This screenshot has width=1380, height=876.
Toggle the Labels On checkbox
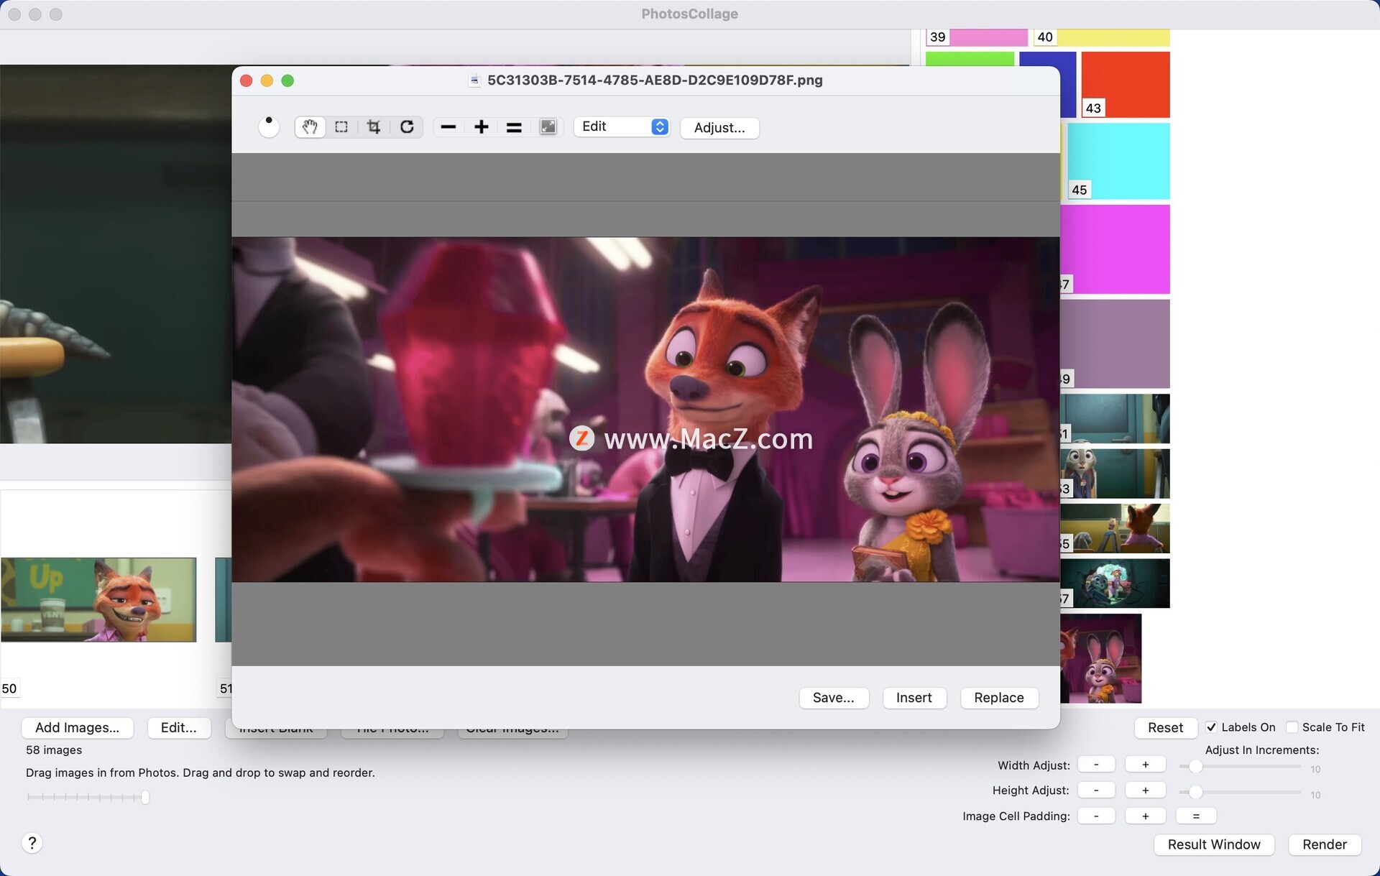1212,727
